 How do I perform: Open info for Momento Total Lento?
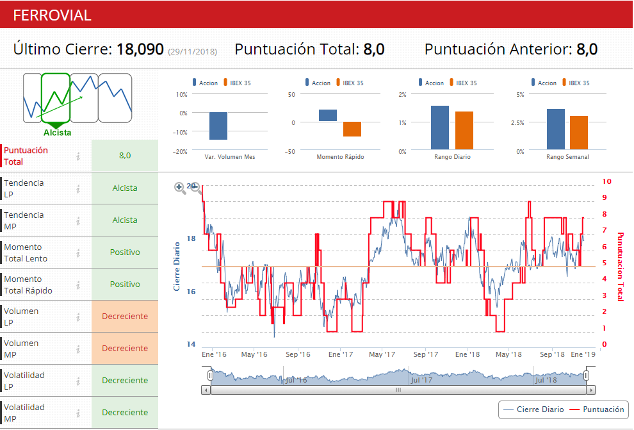pos(78,253)
